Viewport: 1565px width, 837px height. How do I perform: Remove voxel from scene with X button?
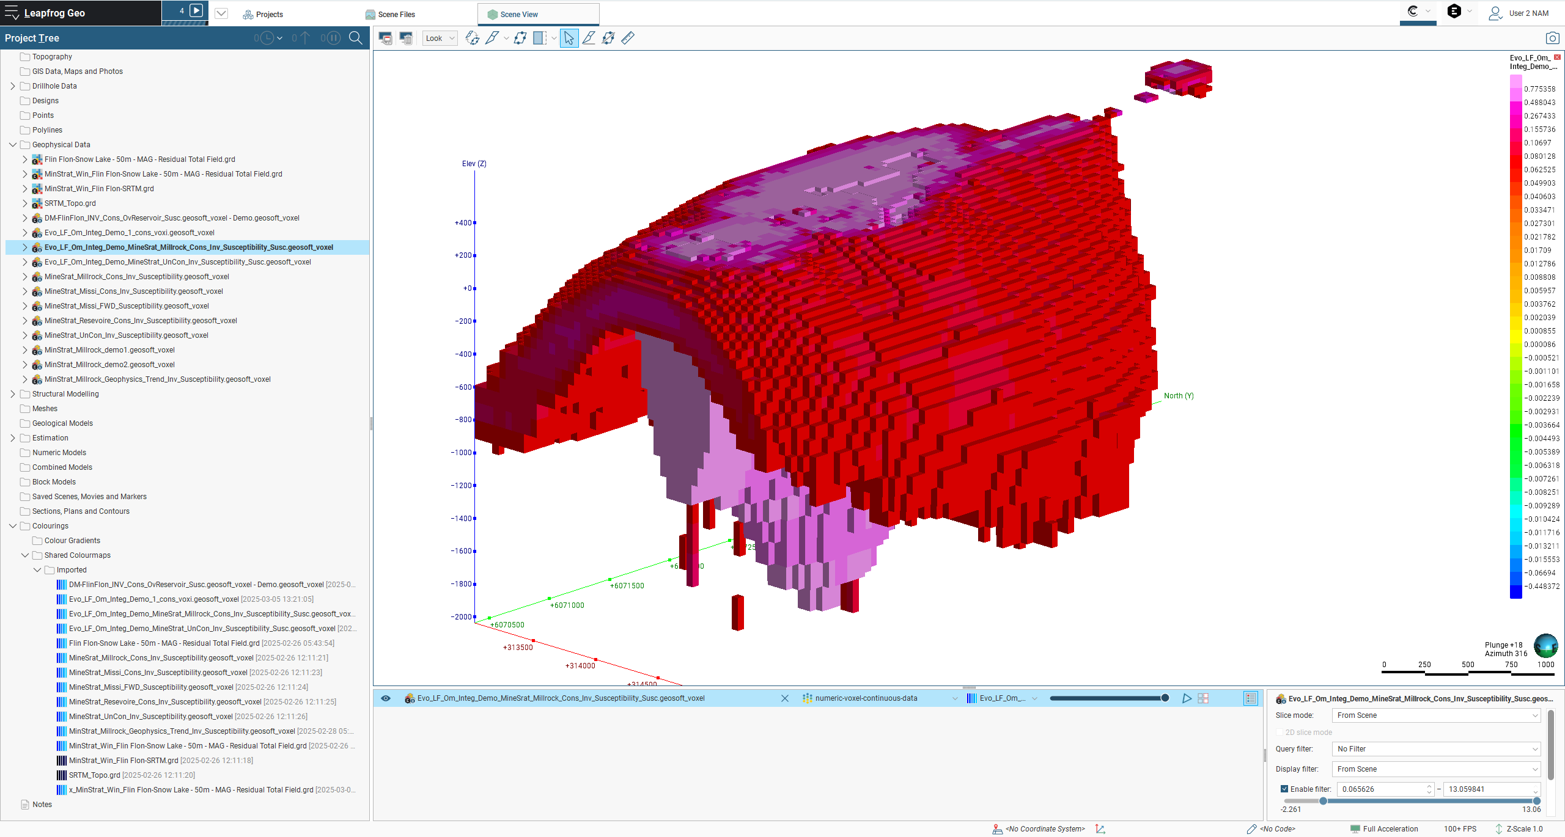click(785, 698)
